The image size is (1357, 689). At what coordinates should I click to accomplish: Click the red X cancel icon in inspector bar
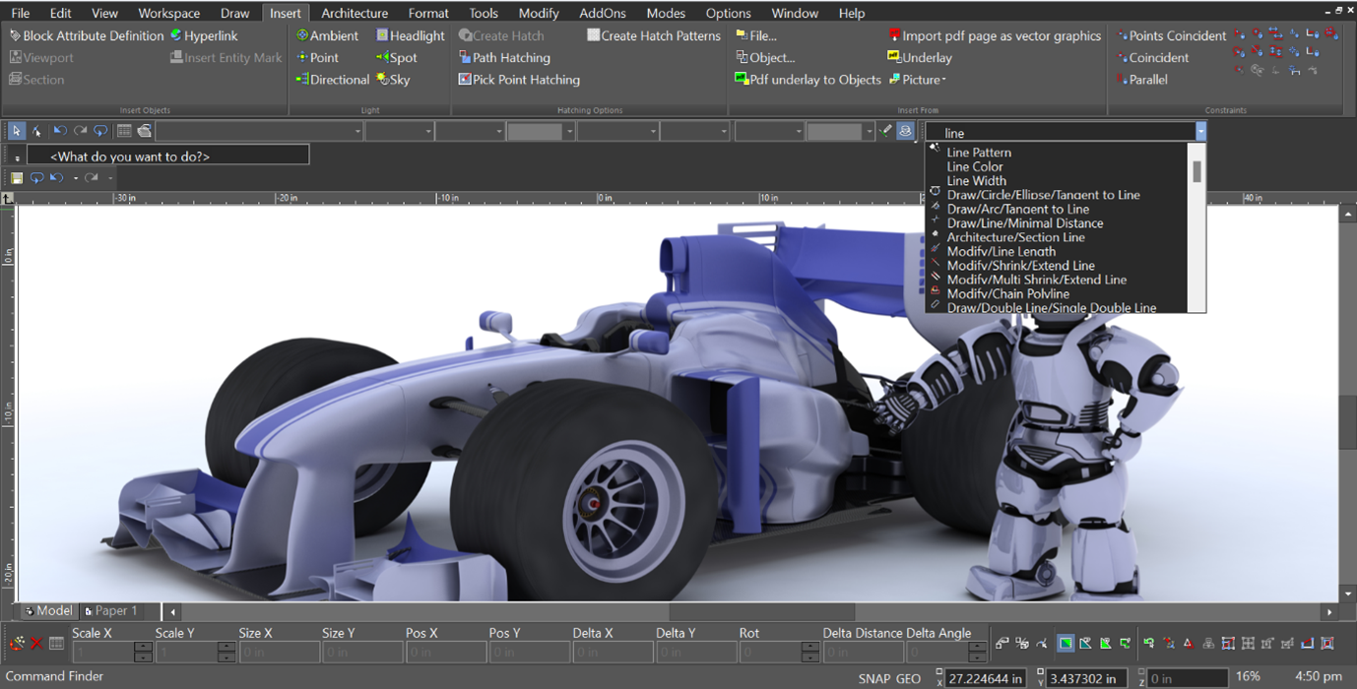(x=36, y=644)
